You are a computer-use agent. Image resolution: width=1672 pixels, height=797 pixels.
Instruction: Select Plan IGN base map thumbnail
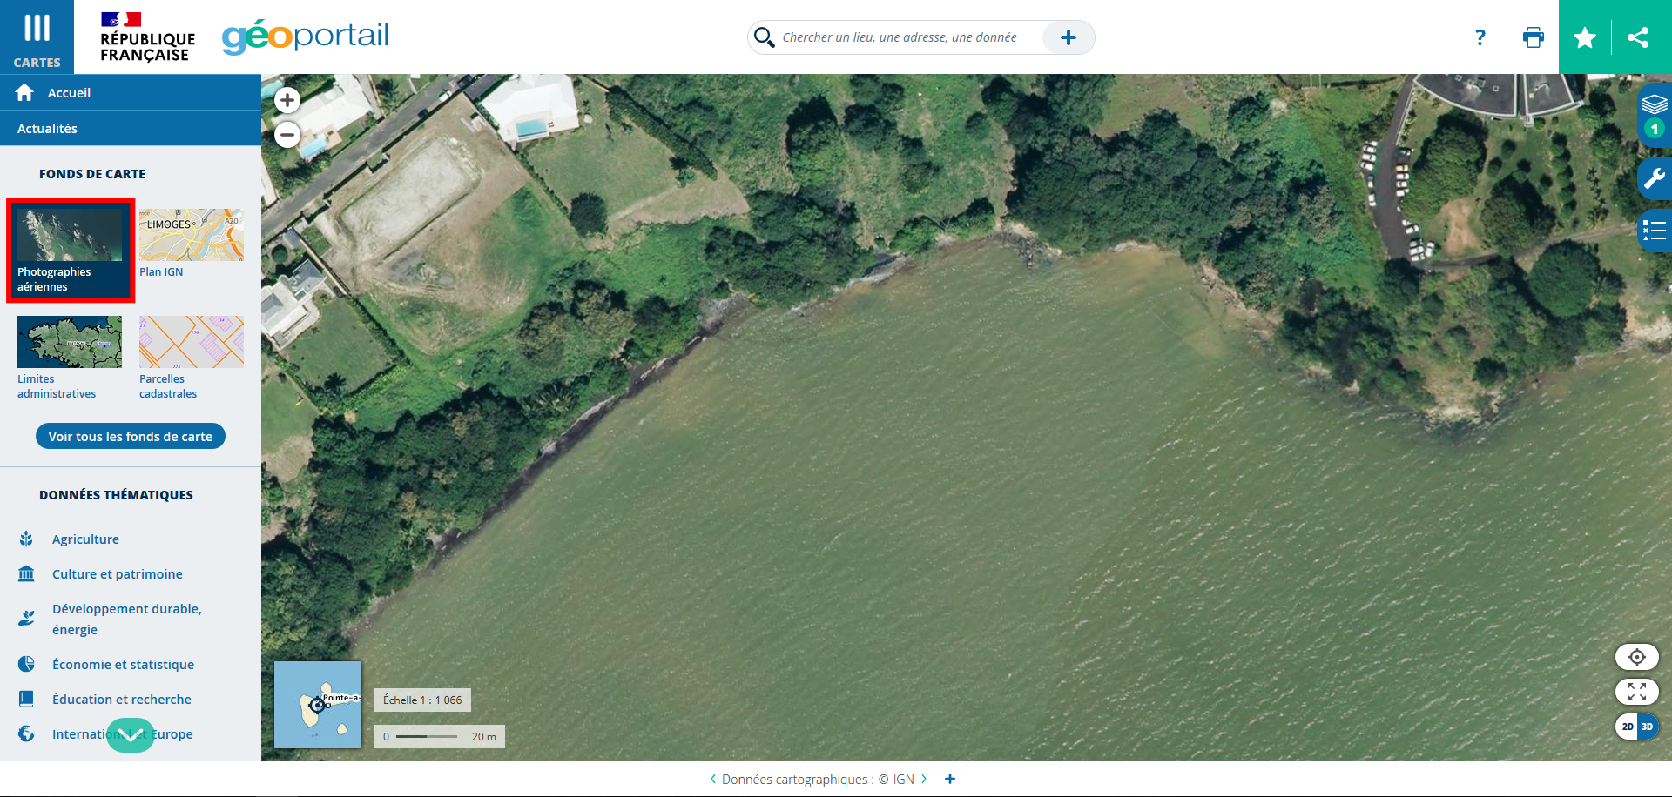(x=192, y=244)
